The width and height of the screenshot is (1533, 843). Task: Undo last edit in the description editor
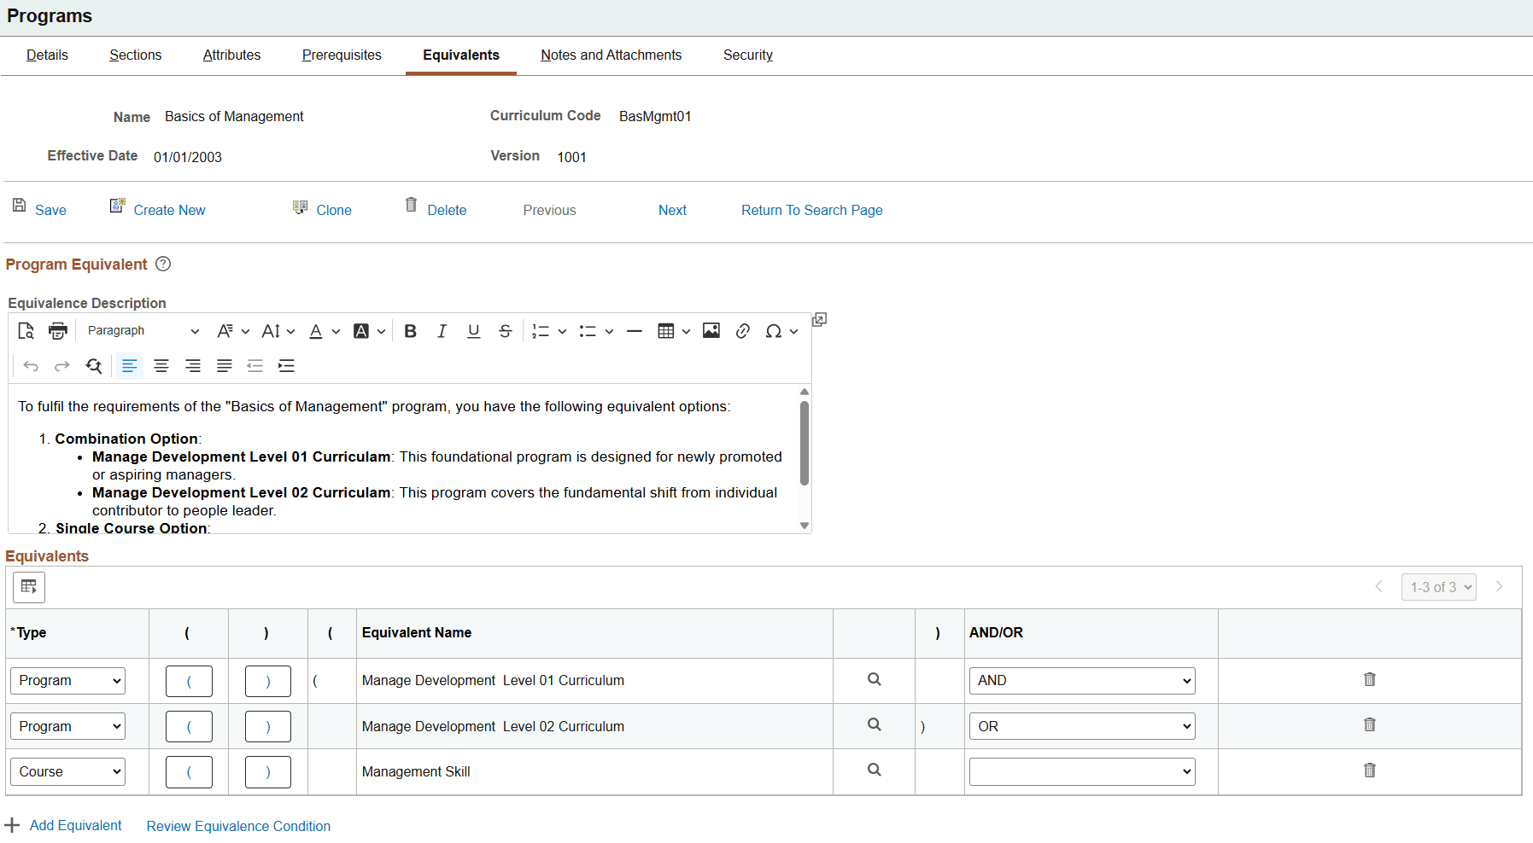point(31,365)
